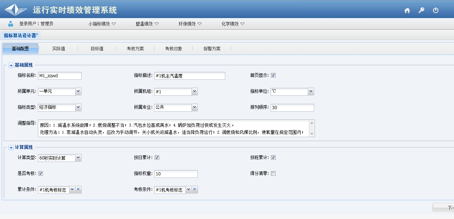Open the 指标单位 dropdown
This screenshot has width=454, height=219.
point(311,91)
